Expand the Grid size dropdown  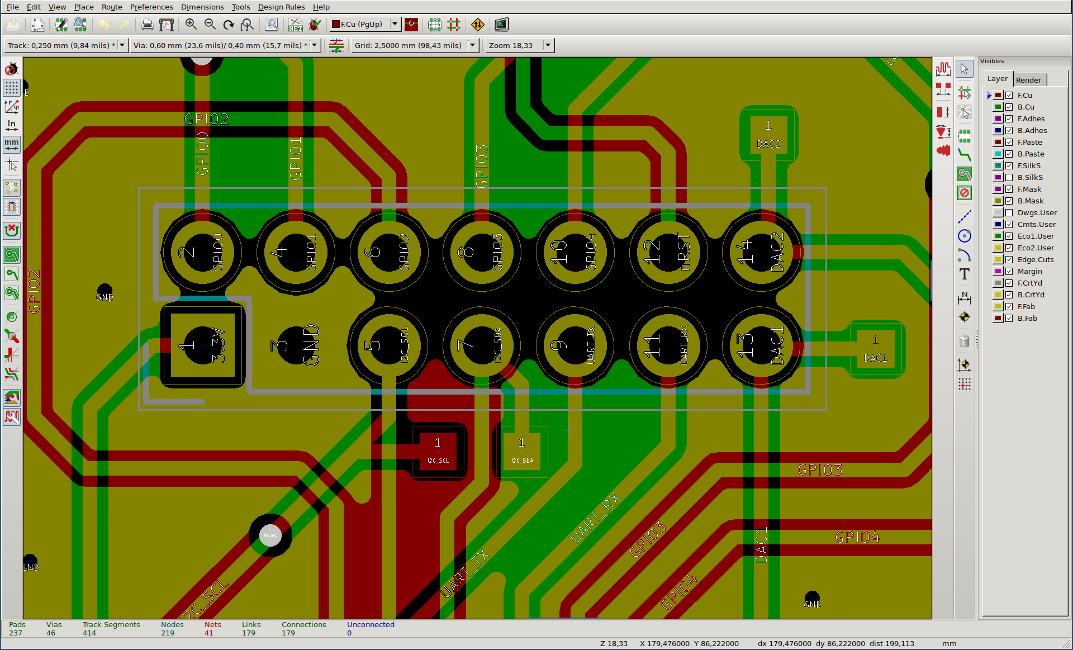[x=473, y=45]
